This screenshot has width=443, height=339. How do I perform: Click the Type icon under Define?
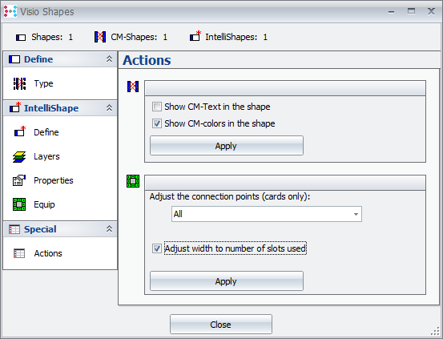point(19,83)
